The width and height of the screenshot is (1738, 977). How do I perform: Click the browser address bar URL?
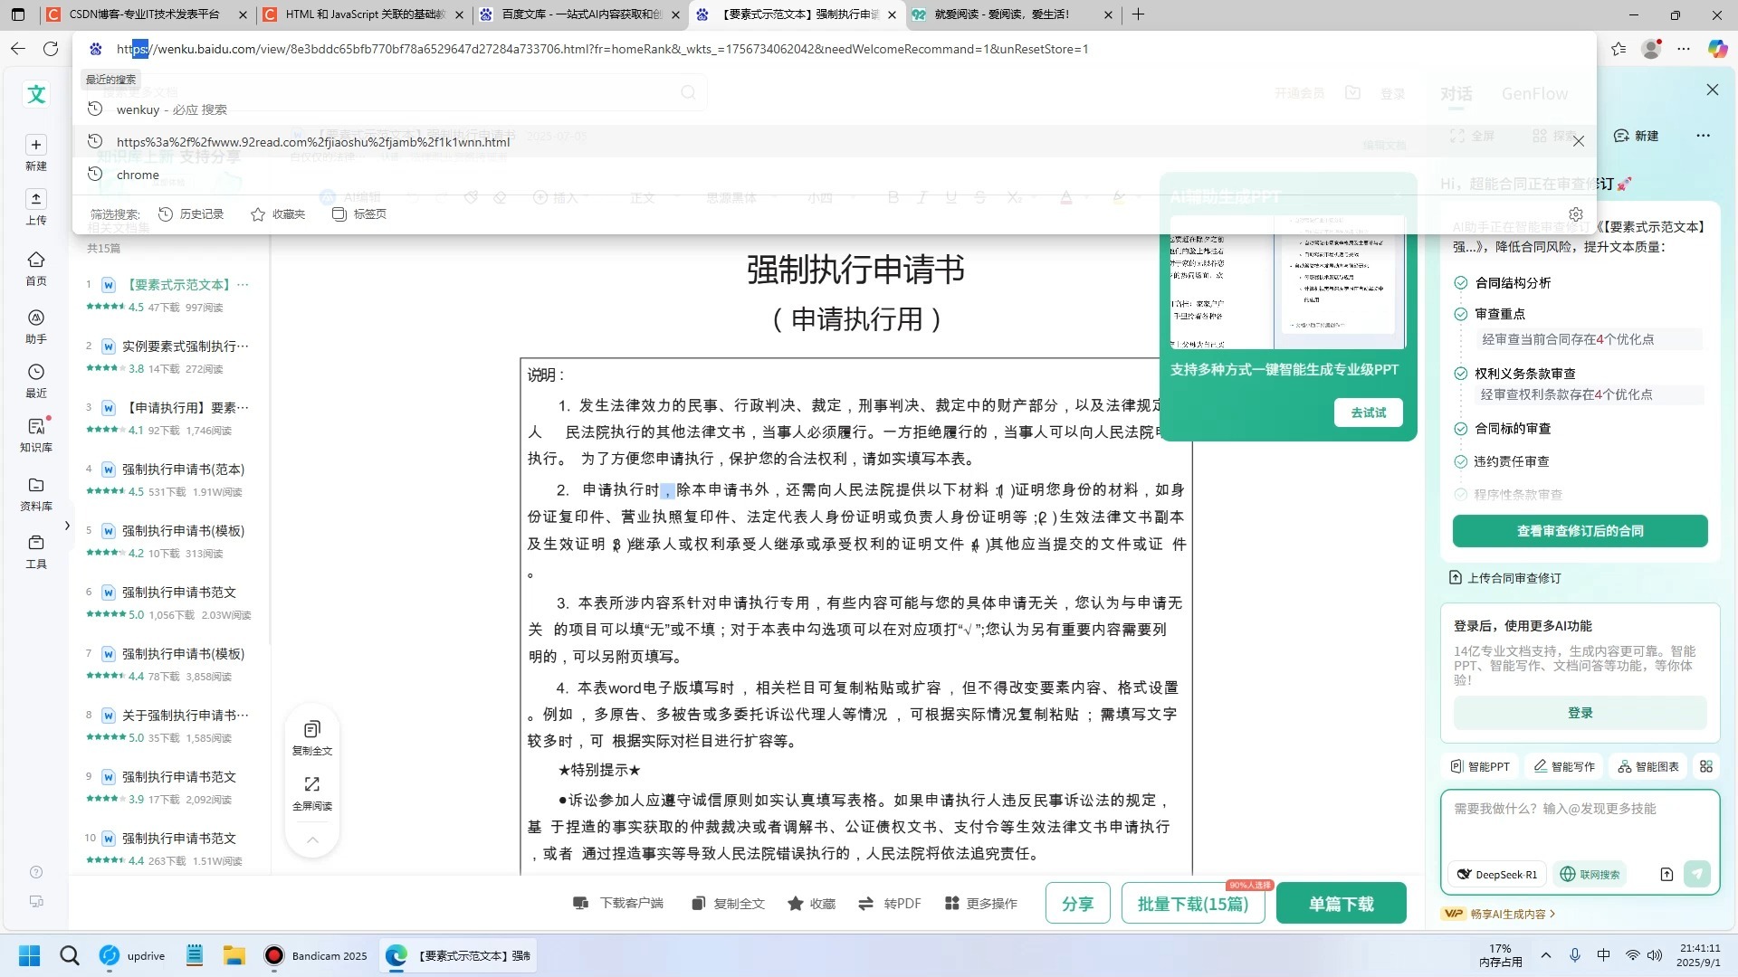pos(602,49)
